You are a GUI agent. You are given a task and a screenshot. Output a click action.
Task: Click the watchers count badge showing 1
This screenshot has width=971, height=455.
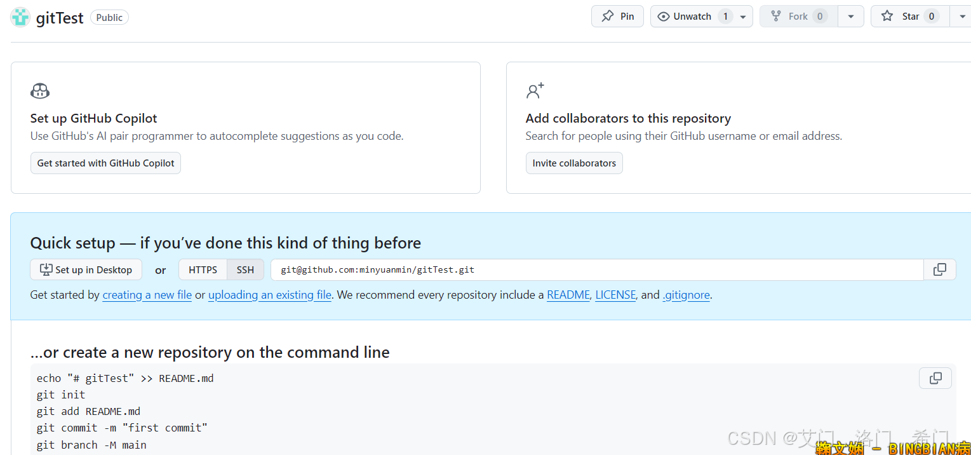725,17
